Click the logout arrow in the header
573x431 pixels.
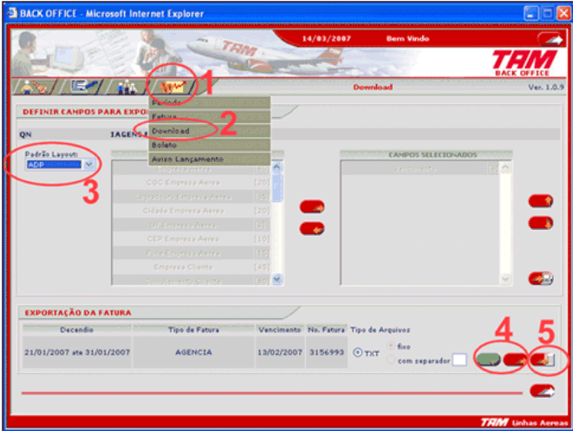point(550,39)
